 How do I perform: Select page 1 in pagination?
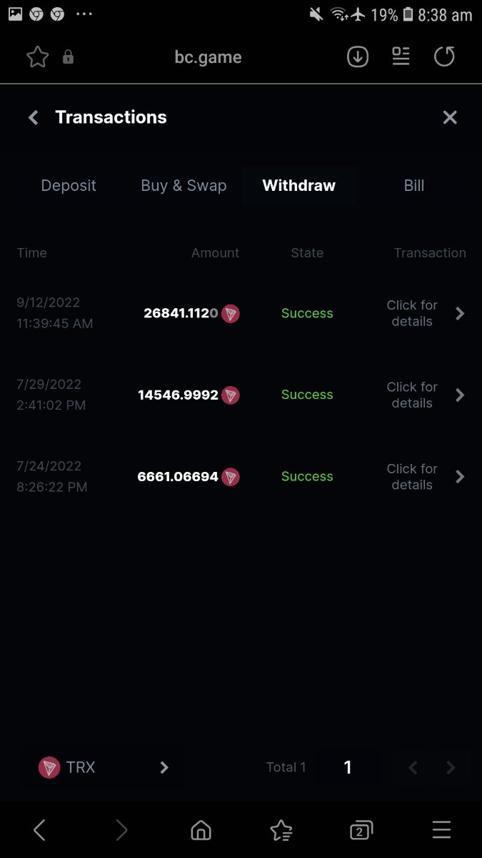pos(348,768)
